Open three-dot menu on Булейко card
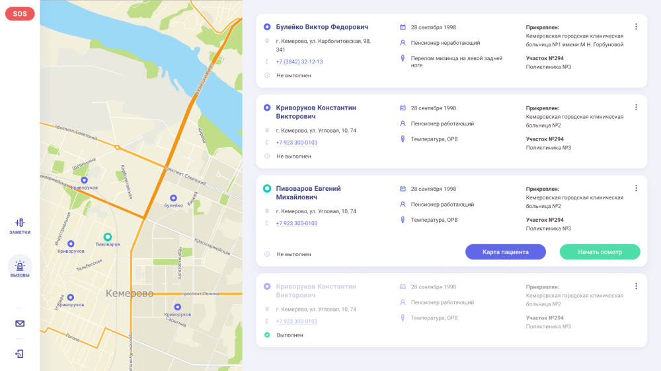This screenshot has height=371, width=661. tap(636, 26)
